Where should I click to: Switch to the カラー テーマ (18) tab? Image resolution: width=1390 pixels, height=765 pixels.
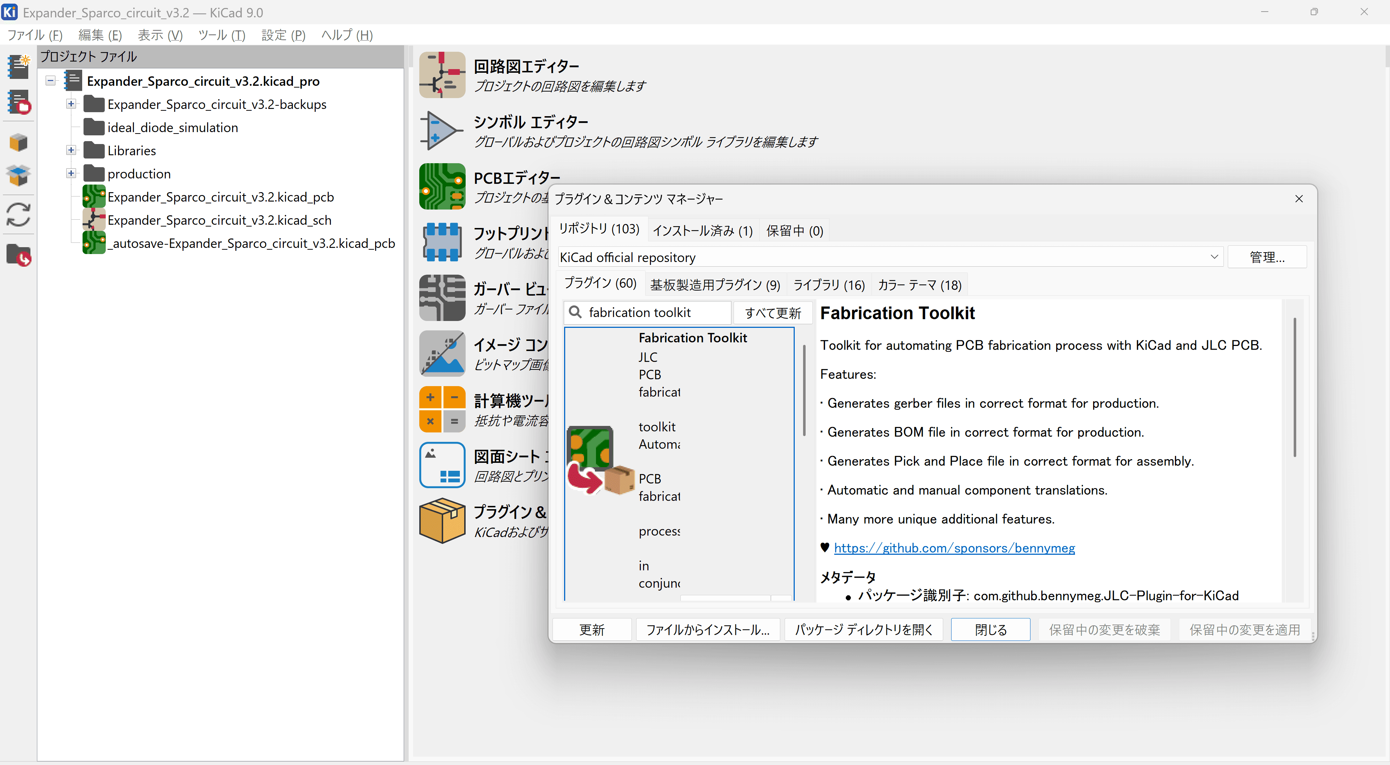[919, 285]
